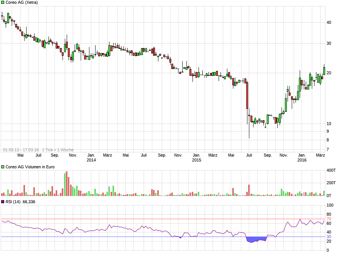Click the RSI (14): 66,336 label
Screen dimensions: 341x254
[20, 202]
